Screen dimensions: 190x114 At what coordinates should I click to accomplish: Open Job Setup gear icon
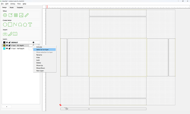click(5, 15)
